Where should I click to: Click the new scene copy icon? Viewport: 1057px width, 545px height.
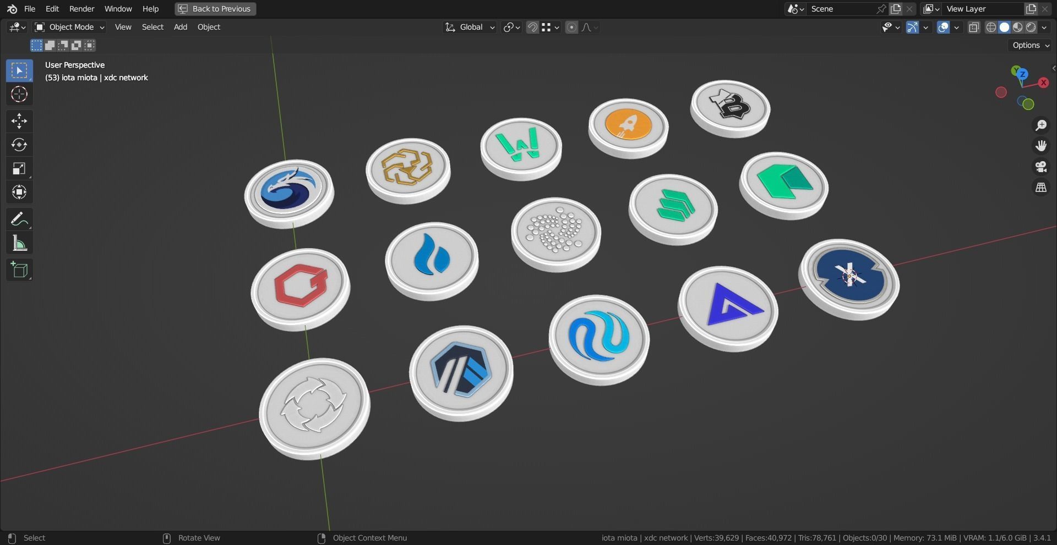click(896, 9)
